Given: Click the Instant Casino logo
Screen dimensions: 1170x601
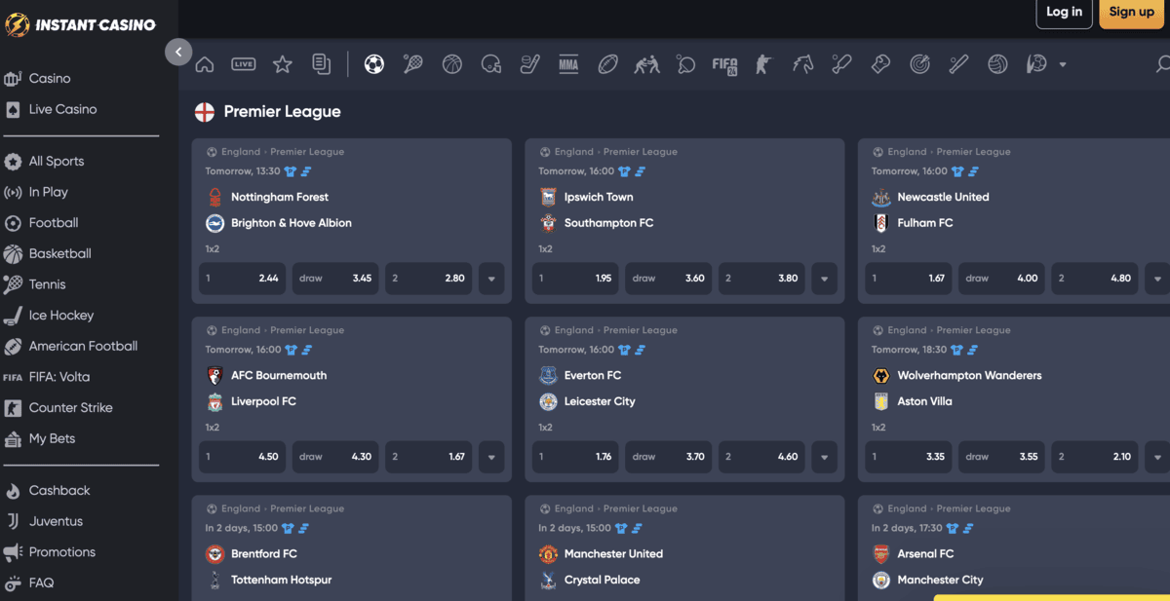Looking at the screenshot, I should coord(81,24).
